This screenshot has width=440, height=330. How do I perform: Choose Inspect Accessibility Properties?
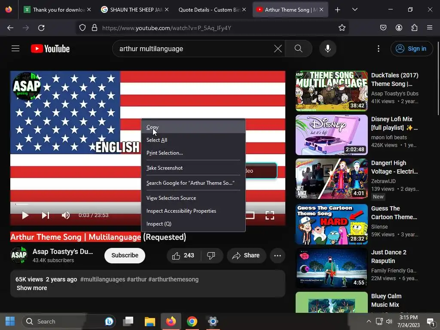[x=193, y=211]
